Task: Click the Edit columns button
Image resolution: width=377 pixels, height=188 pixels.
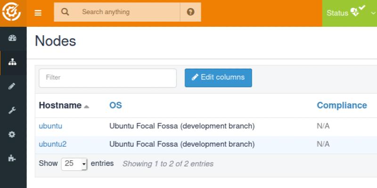Action: (218, 78)
